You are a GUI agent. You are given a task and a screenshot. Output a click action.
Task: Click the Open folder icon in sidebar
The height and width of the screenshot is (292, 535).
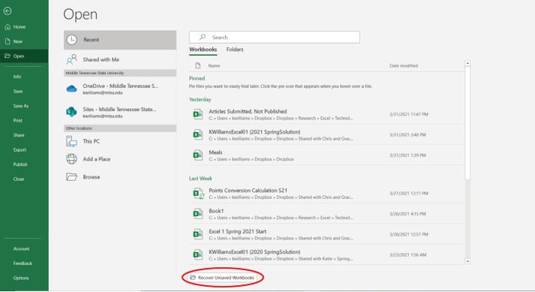pos(8,56)
